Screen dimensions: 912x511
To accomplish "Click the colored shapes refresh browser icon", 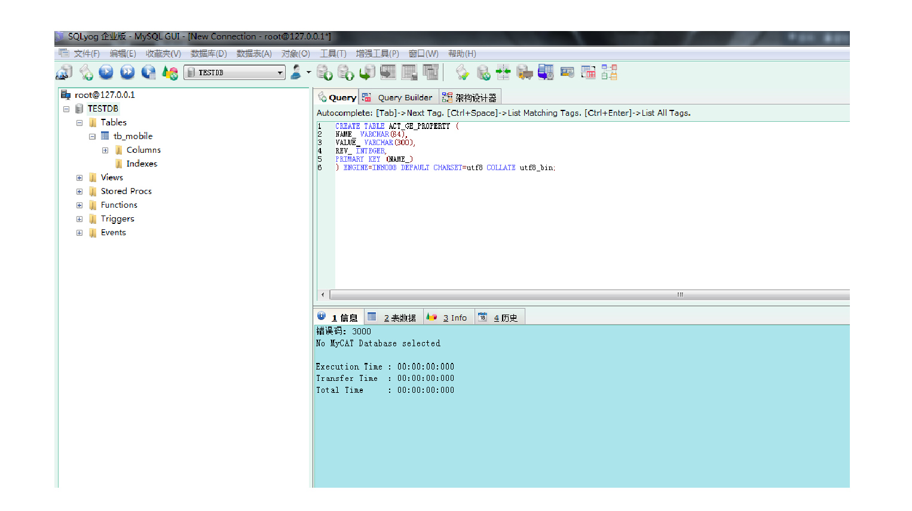I will [170, 73].
